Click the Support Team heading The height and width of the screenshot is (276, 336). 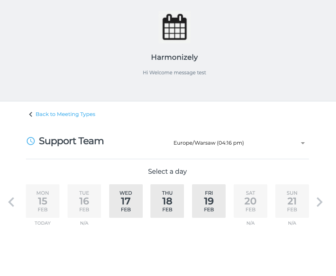[x=71, y=141]
